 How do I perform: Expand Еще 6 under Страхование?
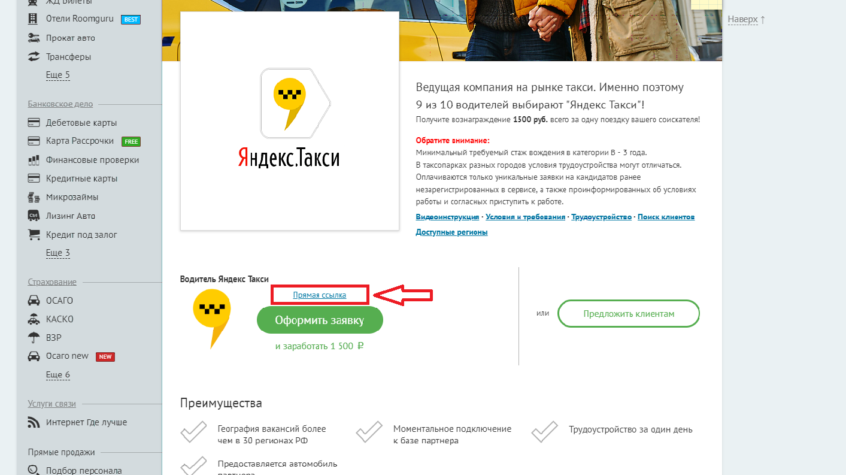(58, 375)
